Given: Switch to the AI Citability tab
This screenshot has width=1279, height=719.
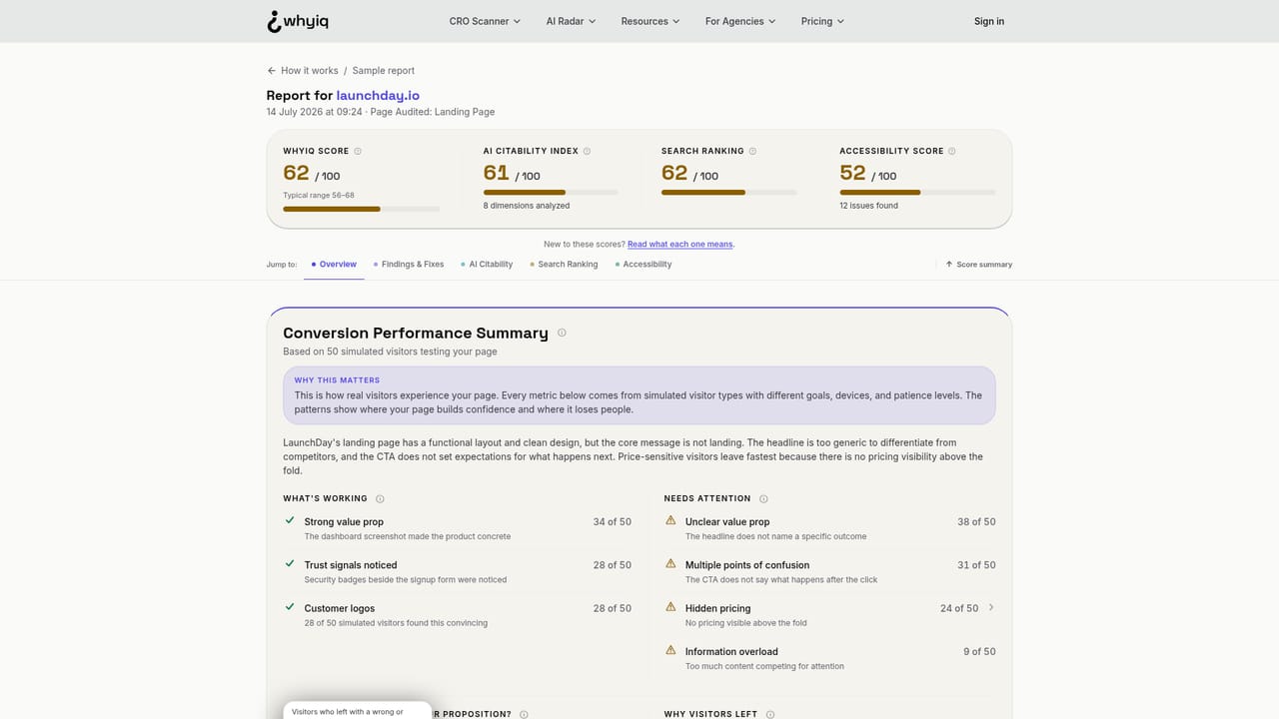Looking at the screenshot, I should [x=487, y=265].
